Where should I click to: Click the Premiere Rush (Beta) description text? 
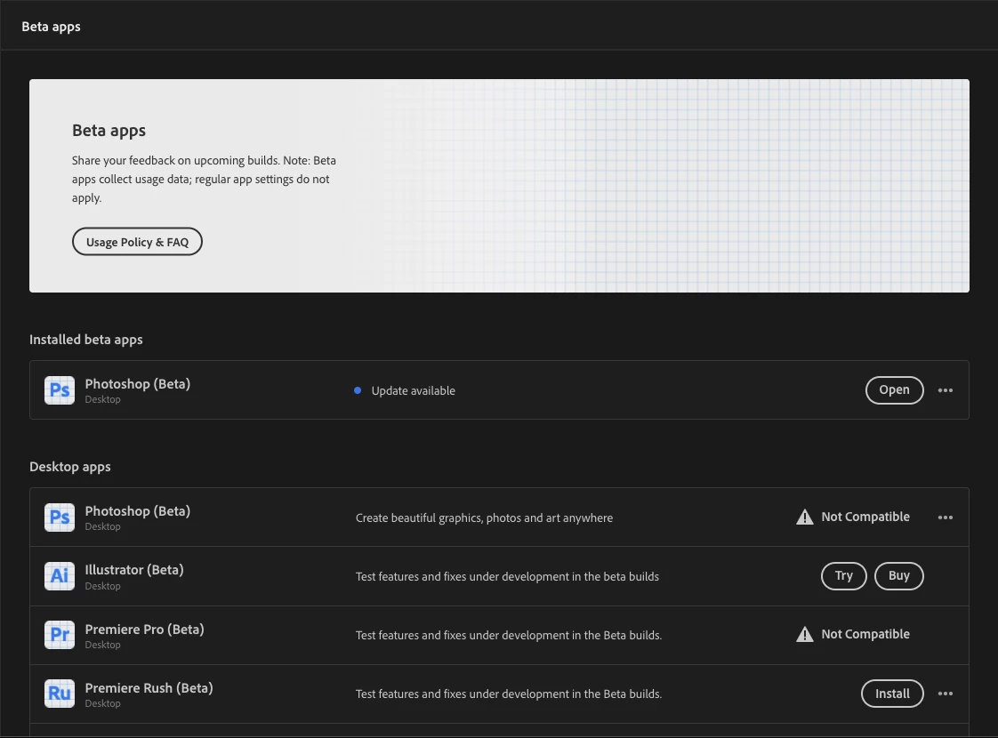(x=509, y=694)
